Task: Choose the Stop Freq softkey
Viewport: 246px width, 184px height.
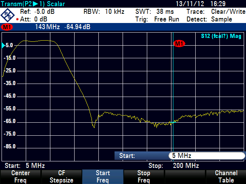Action: [144, 177]
